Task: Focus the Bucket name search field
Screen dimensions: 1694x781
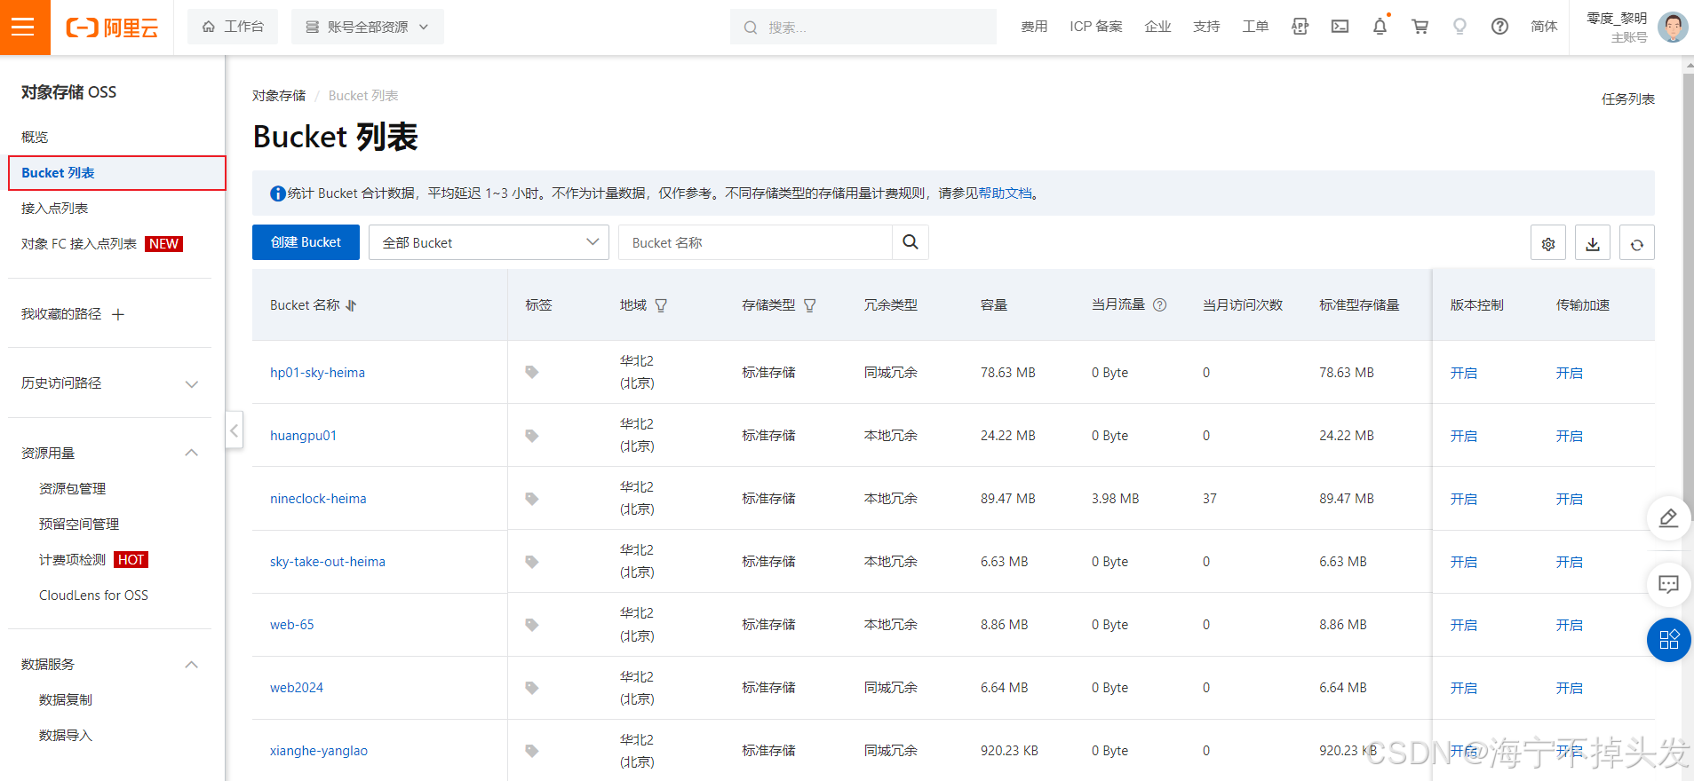Action: click(x=755, y=242)
